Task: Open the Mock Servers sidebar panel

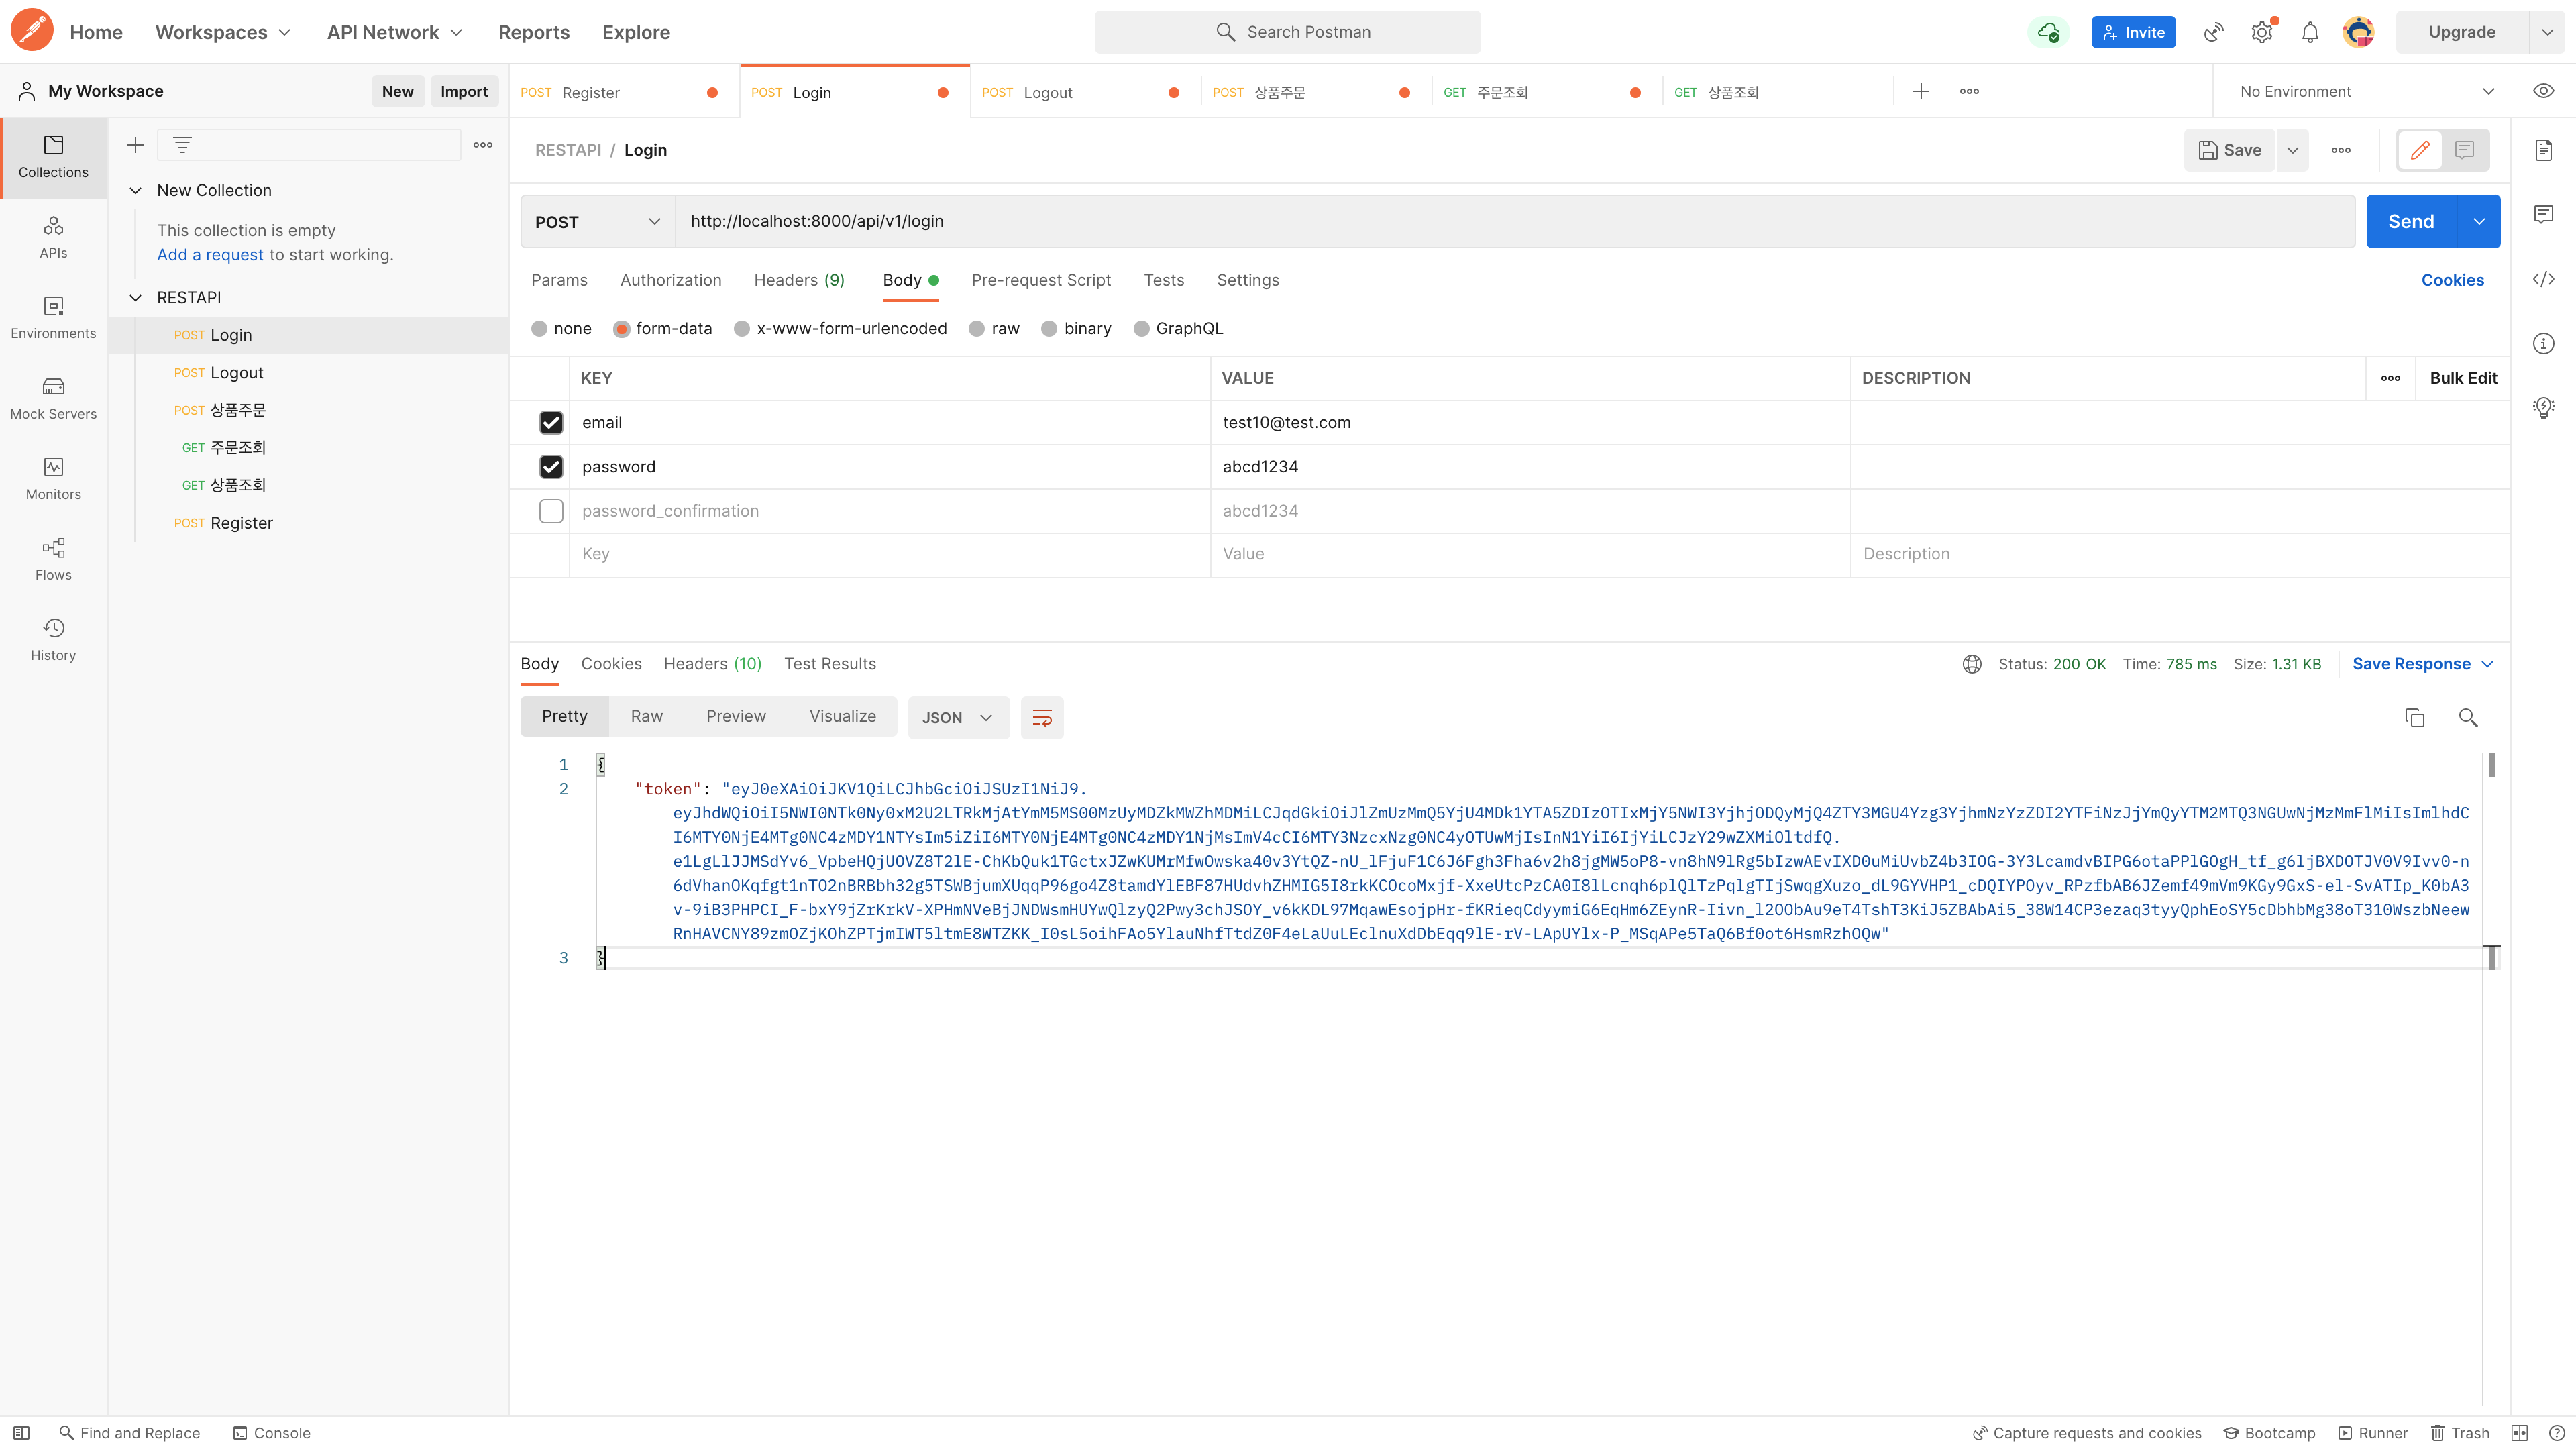Action: tap(53, 397)
